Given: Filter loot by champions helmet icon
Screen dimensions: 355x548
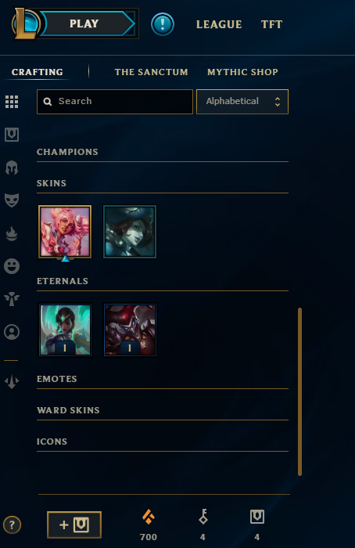Looking at the screenshot, I should pos(12,168).
